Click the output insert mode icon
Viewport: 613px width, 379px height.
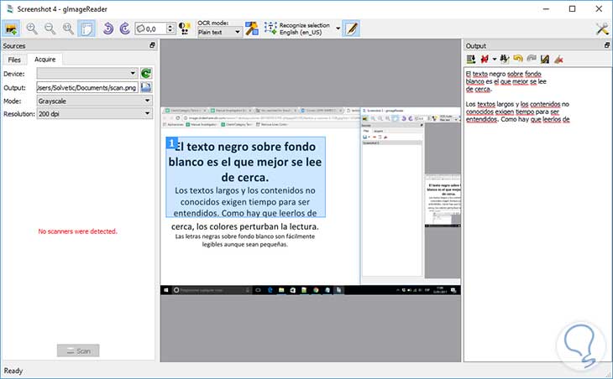pyautogui.click(x=471, y=59)
